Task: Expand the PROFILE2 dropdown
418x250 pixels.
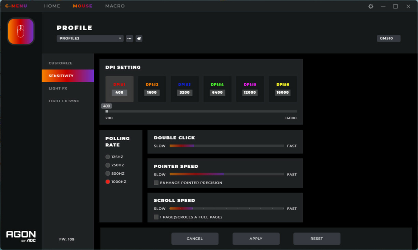Action: click(90, 39)
